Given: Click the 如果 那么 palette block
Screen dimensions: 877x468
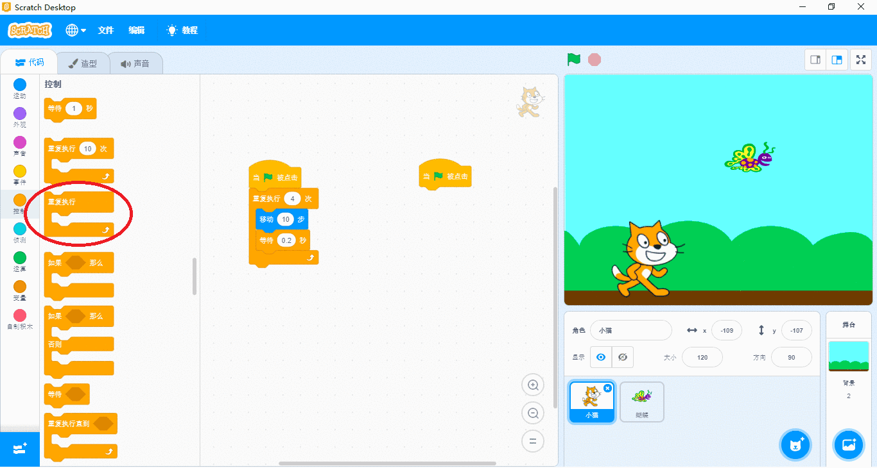Looking at the screenshot, I should 78,275.
